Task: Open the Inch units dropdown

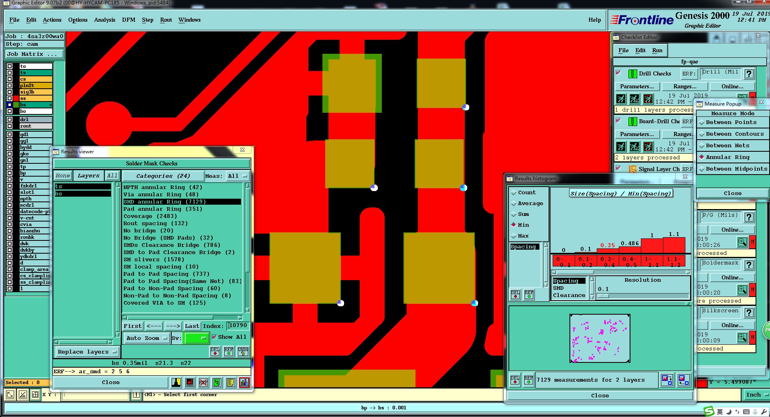Action: [x=756, y=395]
